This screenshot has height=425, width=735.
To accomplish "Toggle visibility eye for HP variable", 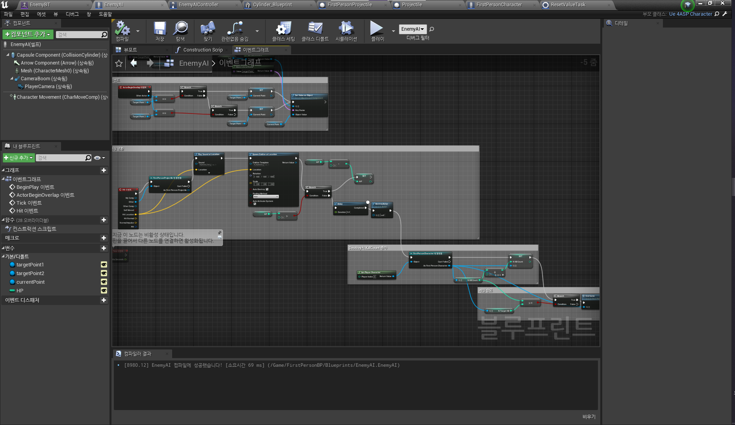I will [x=104, y=291].
